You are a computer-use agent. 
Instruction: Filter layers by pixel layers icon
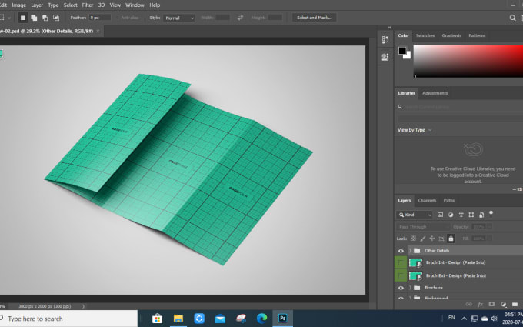440,215
